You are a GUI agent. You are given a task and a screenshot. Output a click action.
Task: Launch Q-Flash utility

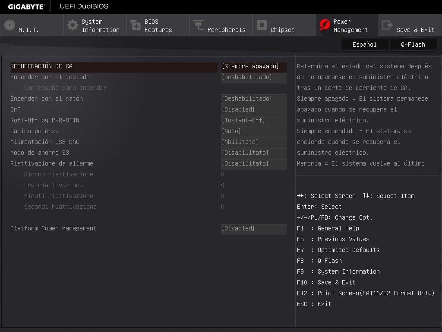pyautogui.click(x=413, y=44)
